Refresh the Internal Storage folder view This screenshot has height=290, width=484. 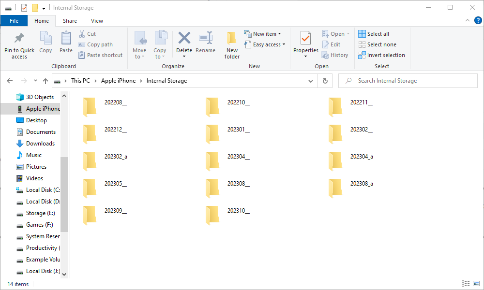tap(325, 81)
